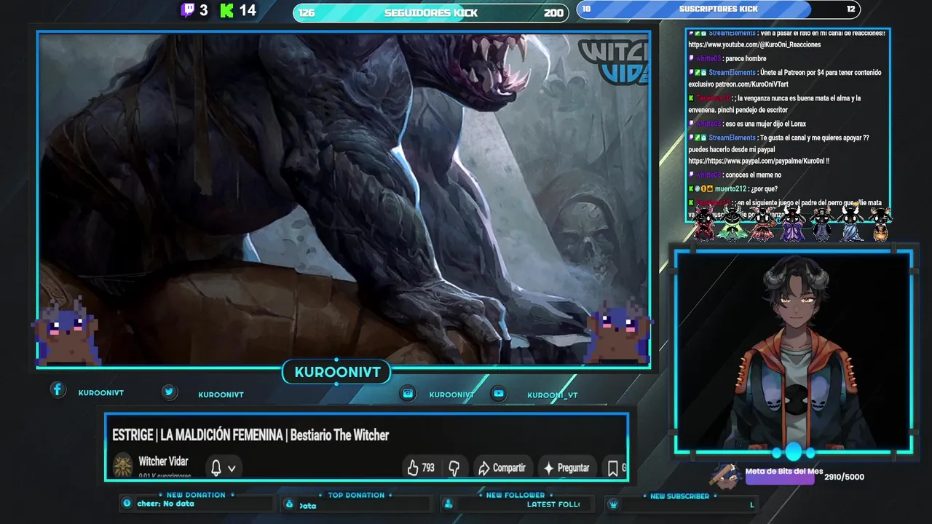Viewport: 932px width, 524px height.
Task: Click the Twitter bird icon
Action: coord(169,392)
